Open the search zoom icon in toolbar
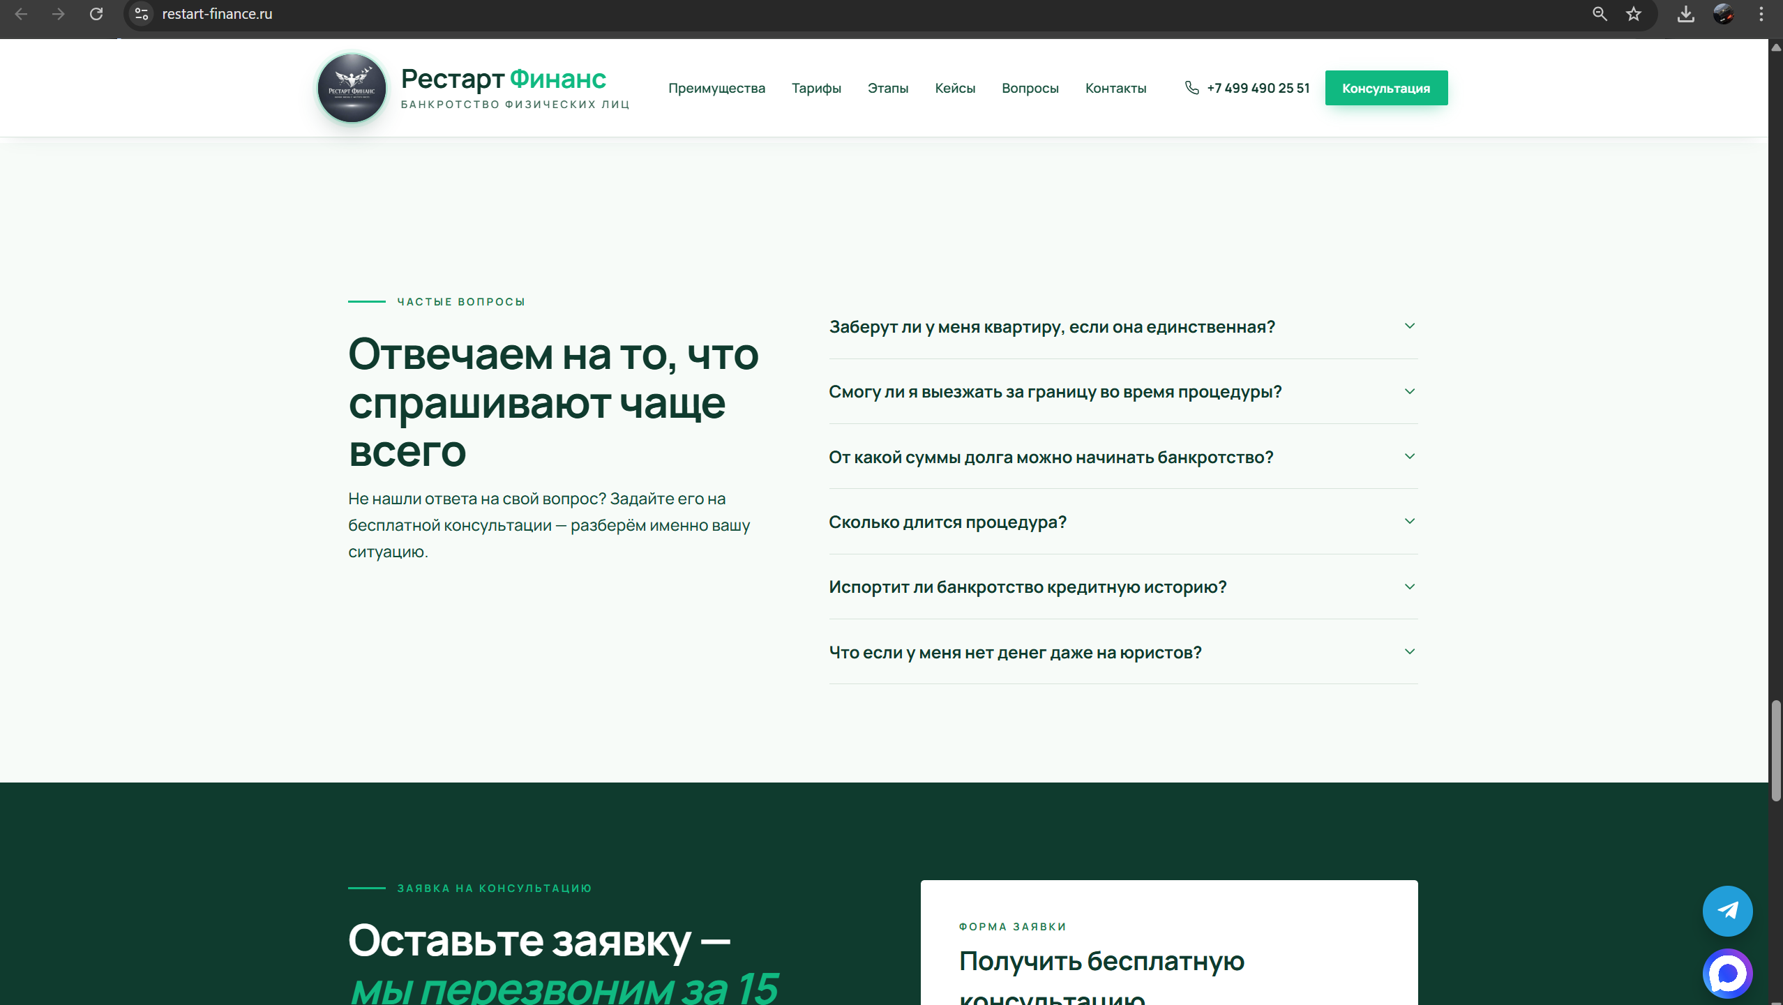 click(x=1600, y=13)
